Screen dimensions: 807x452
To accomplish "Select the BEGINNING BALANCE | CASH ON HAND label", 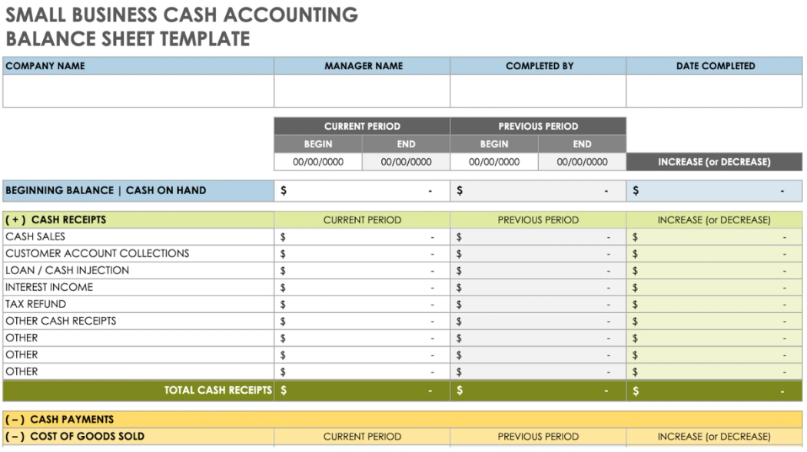I will point(138,190).
